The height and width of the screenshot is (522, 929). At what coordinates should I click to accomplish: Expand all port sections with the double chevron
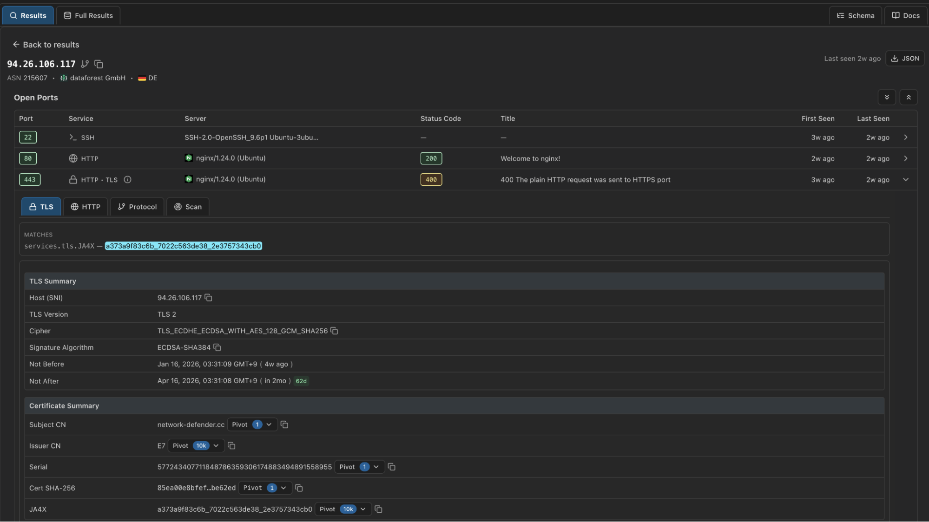click(x=887, y=97)
